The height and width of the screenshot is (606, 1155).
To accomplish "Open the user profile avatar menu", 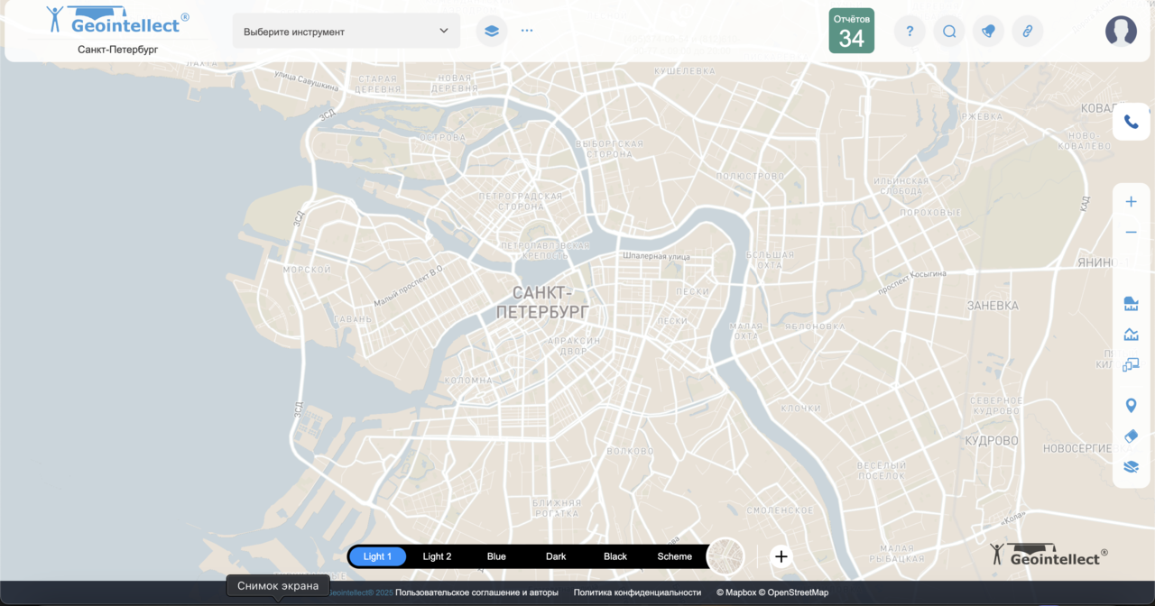I will (x=1121, y=32).
